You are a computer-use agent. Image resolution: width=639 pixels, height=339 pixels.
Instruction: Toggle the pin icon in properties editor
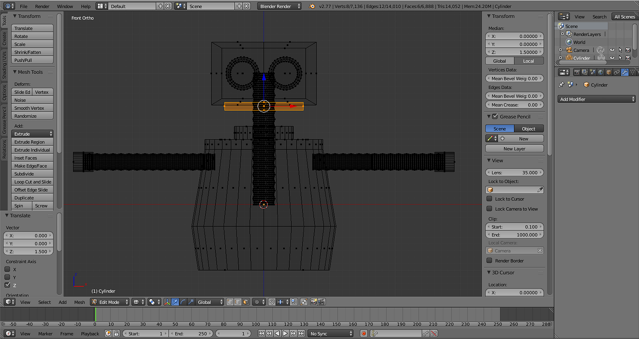pyautogui.click(x=562, y=85)
